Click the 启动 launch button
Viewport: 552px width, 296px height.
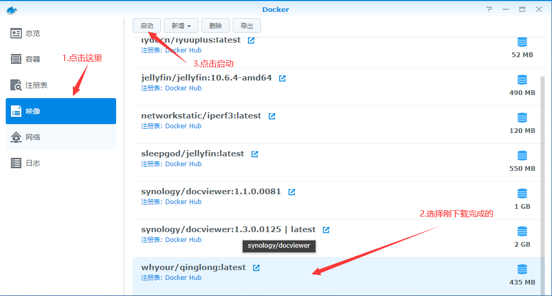pyautogui.click(x=147, y=25)
